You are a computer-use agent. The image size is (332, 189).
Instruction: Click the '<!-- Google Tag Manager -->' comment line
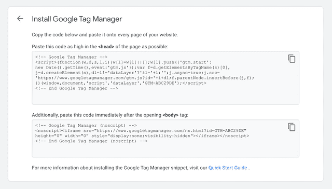72,57
